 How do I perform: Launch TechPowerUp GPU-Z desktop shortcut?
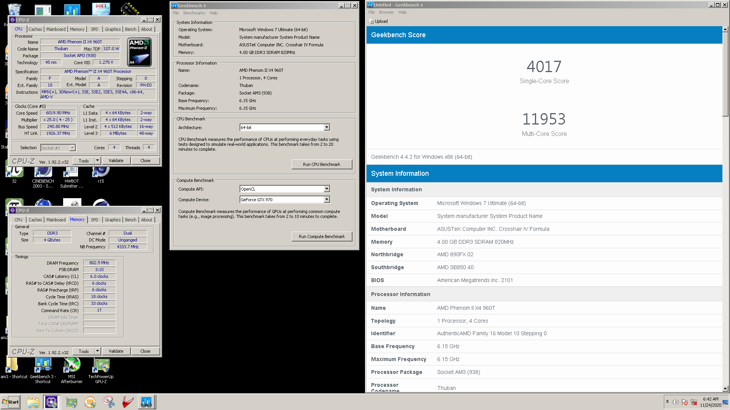[x=101, y=371]
